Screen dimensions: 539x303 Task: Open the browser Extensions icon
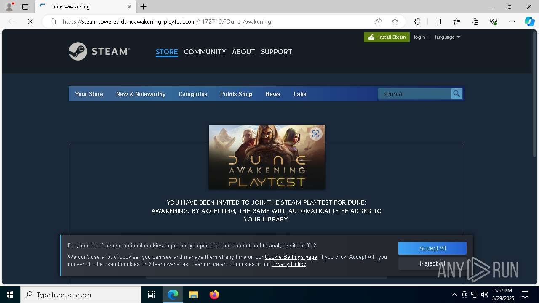pyautogui.click(x=417, y=21)
